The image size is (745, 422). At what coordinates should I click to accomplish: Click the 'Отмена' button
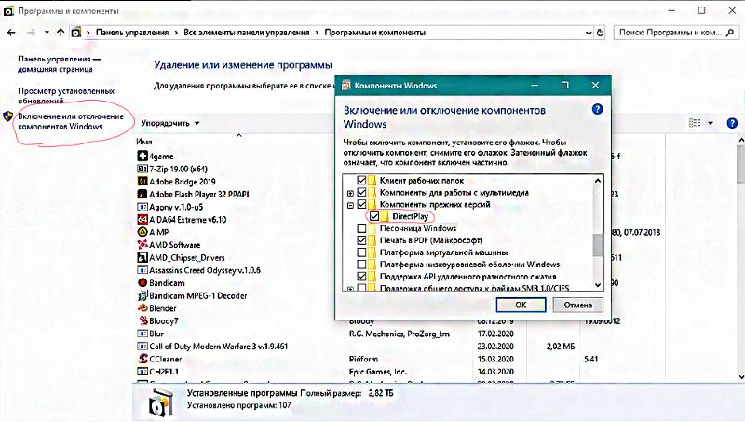577,305
